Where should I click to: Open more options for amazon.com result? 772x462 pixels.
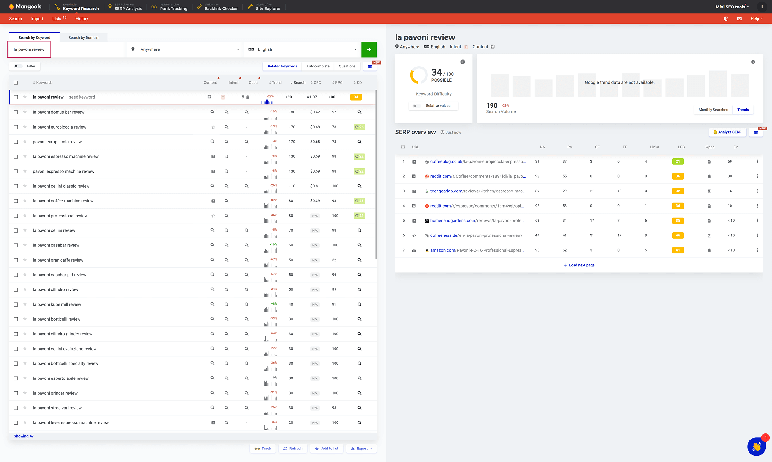[x=757, y=250]
